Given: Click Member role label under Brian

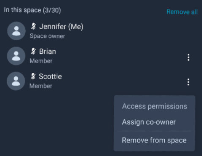Looking at the screenshot, I should click(x=41, y=61).
